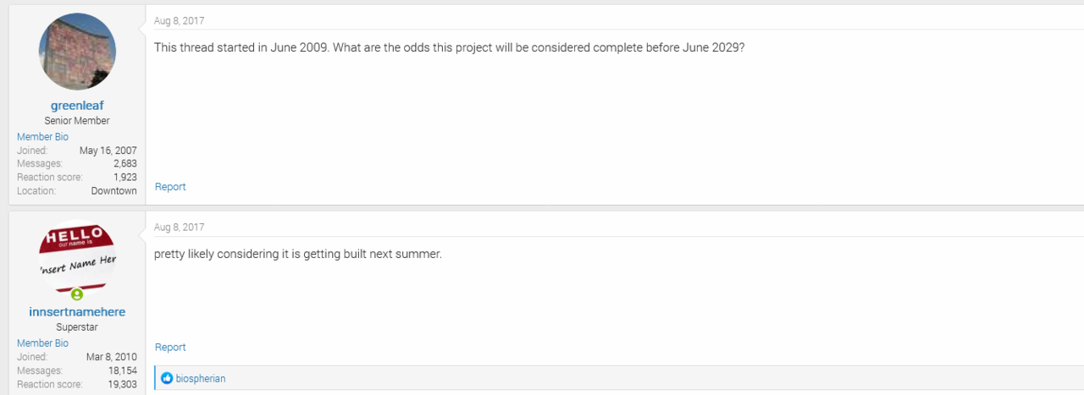The image size is (1084, 395).
Task: Open biospherian's profile from the reactions bar
Action: click(201, 379)
